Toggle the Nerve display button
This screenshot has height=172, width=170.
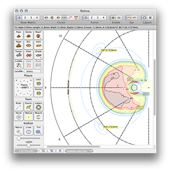19,116
